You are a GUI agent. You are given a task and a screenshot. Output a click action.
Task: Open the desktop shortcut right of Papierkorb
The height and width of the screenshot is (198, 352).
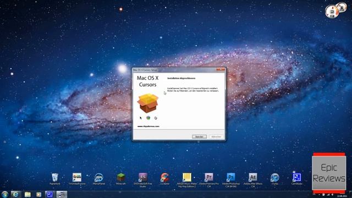point(77,179)
